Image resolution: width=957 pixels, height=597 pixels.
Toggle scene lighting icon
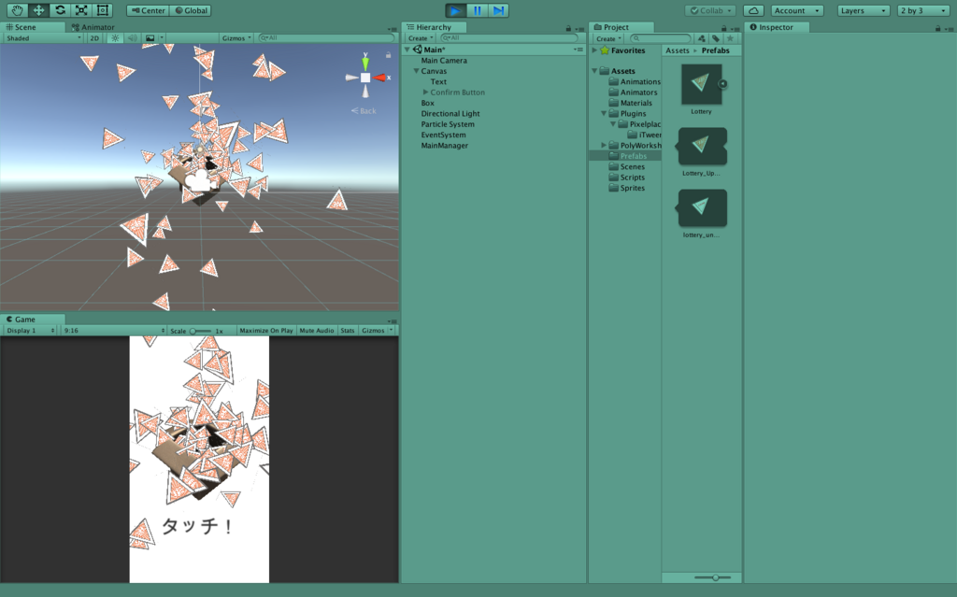tap(115, 38)
